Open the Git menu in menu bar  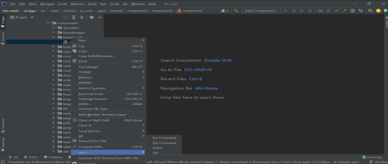click(x=125, y=4)
